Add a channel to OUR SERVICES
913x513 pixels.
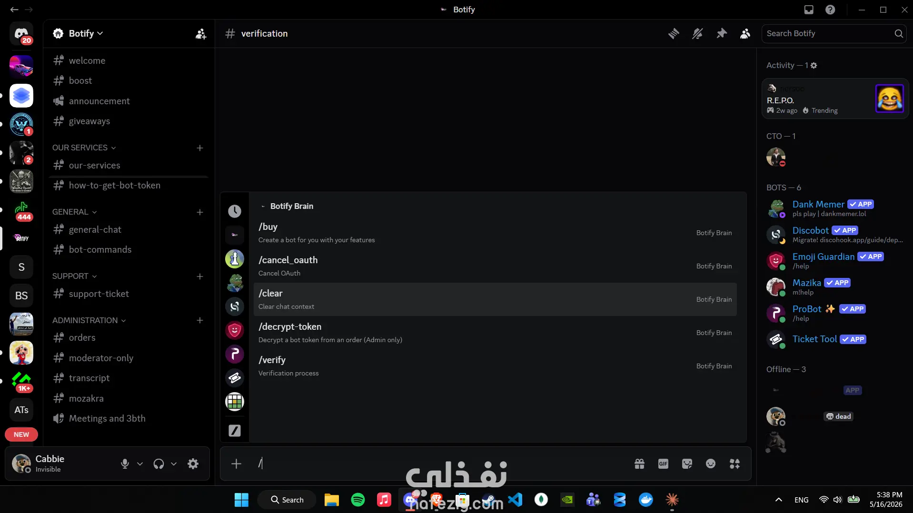(200, 148)
